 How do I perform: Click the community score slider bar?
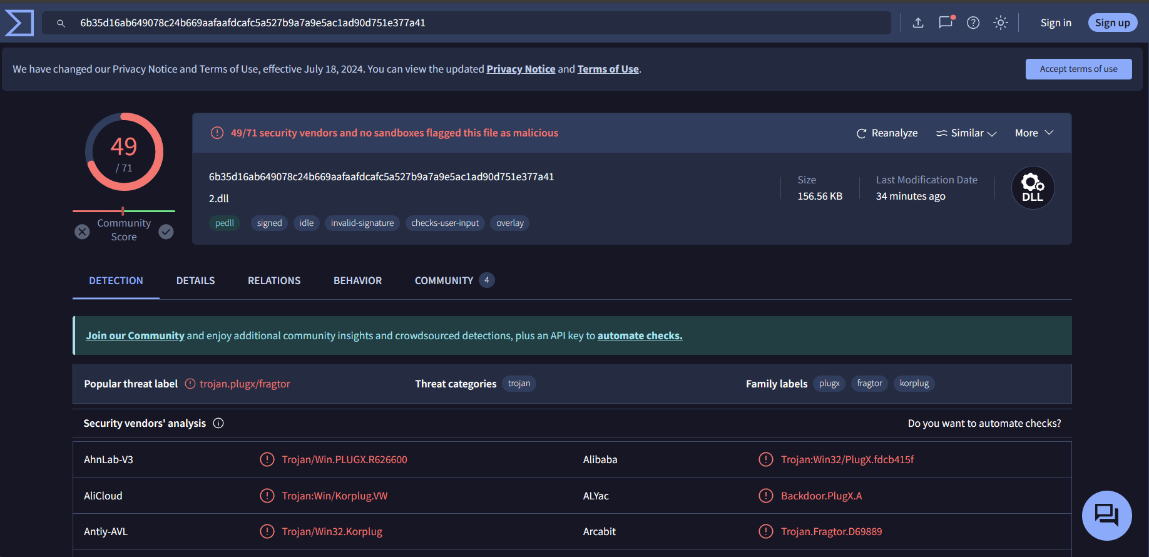(x=124, y=211)
